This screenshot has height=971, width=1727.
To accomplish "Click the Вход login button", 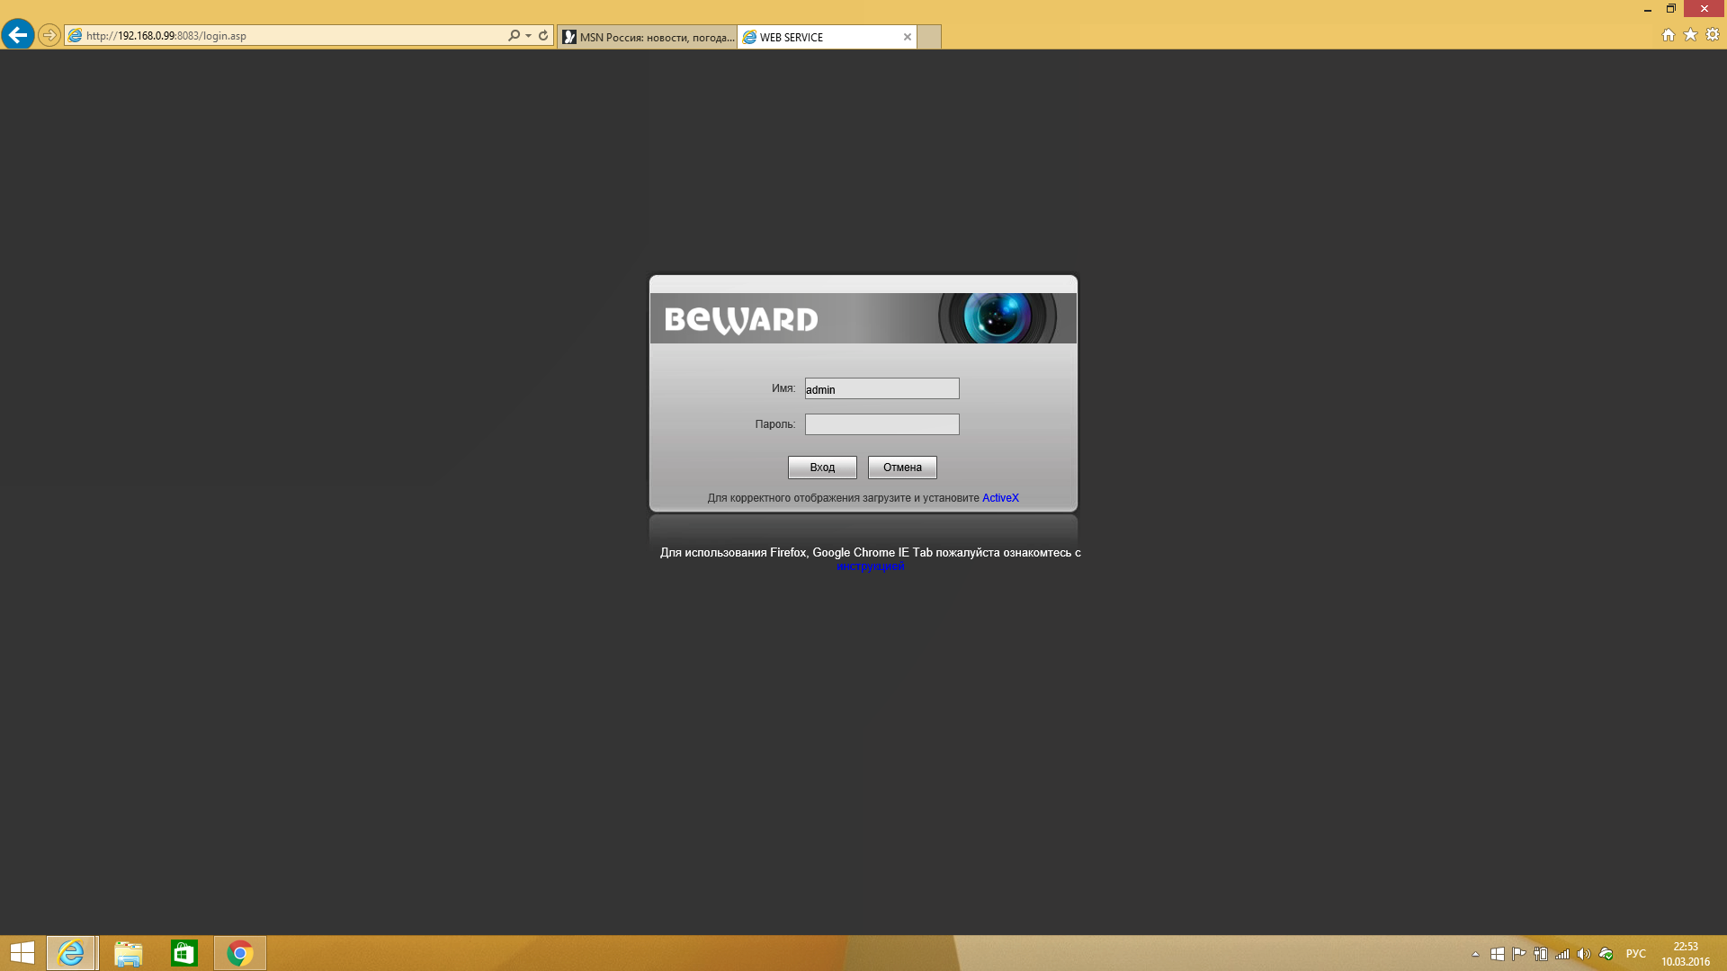I will (x=822, y=468).
